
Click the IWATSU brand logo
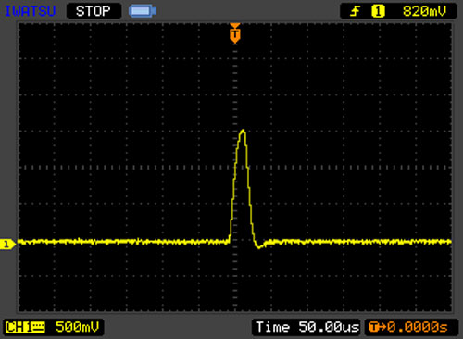pos(31,11)
